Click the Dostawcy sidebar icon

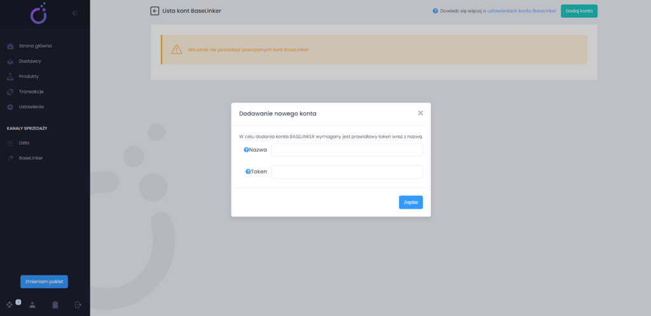pyautogui.click(x=10, y=62)
